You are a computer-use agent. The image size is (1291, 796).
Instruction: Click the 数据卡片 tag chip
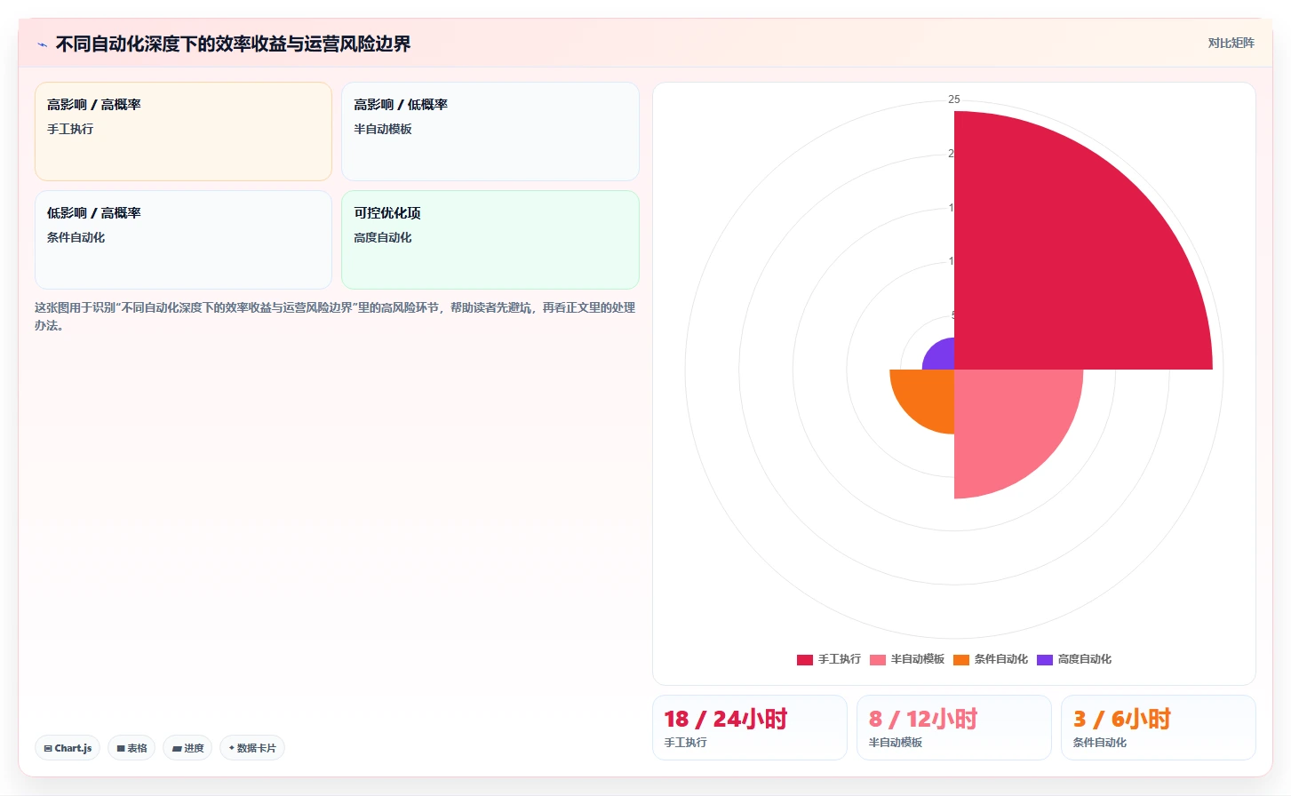pos(252,748)
